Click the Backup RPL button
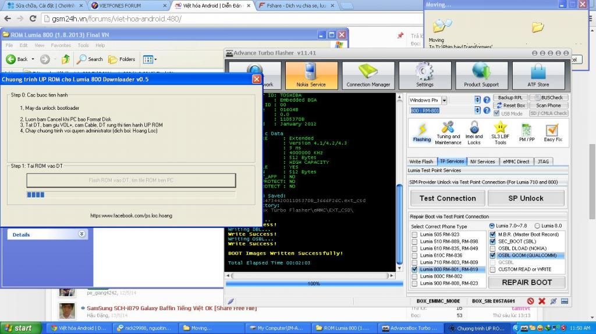 pos(510,98)
